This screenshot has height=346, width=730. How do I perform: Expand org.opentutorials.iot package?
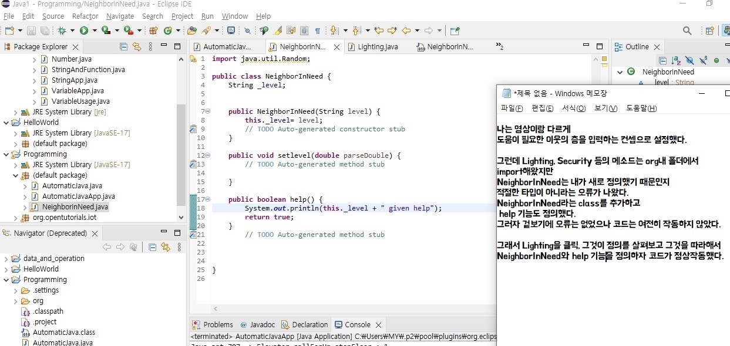[15, 218]
